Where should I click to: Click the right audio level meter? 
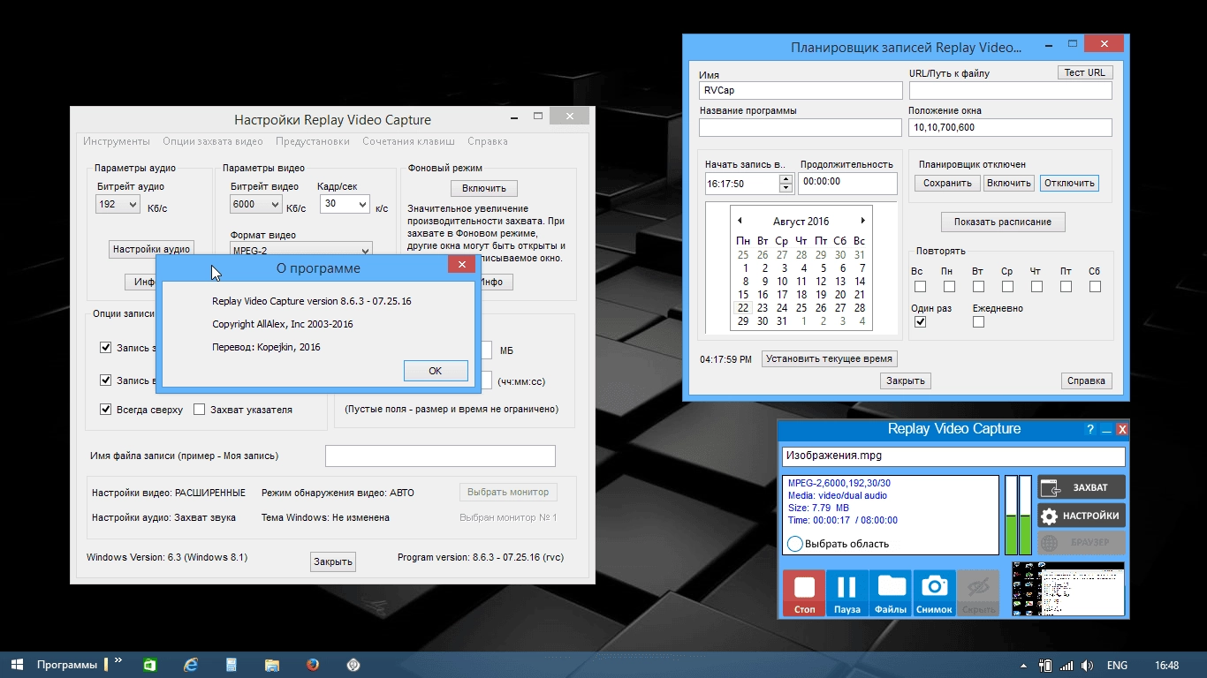click(x=1025, y=515)
